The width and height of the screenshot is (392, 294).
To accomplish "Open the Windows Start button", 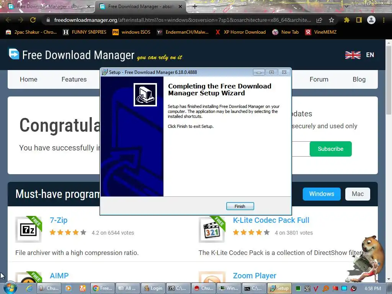I will (x=10, y=288).
